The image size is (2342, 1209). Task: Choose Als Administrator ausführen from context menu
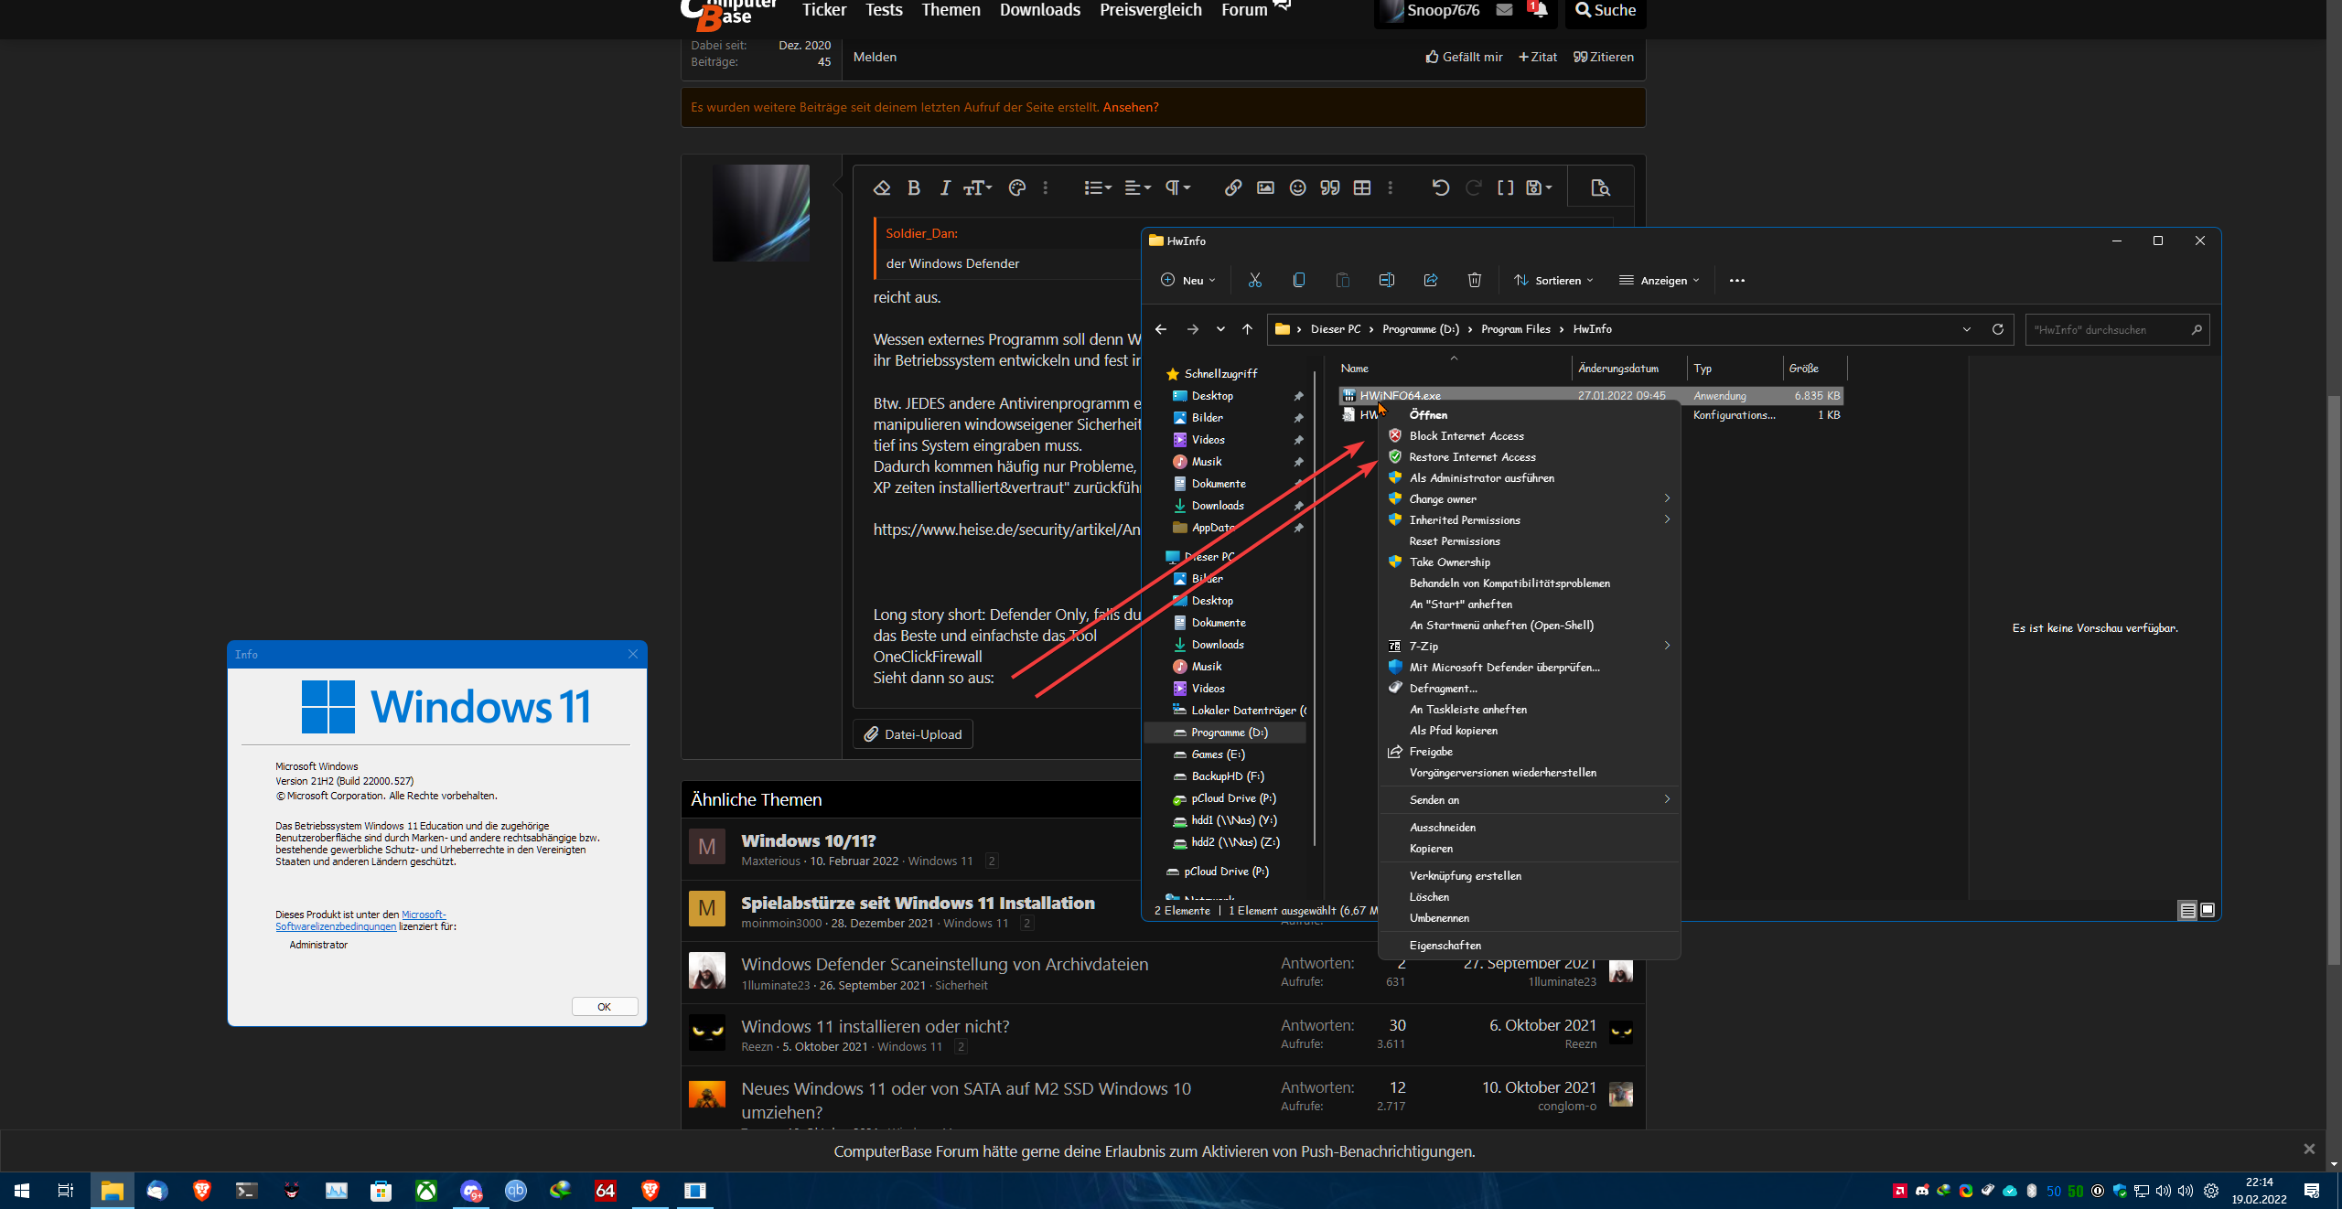pos(1481,477)
